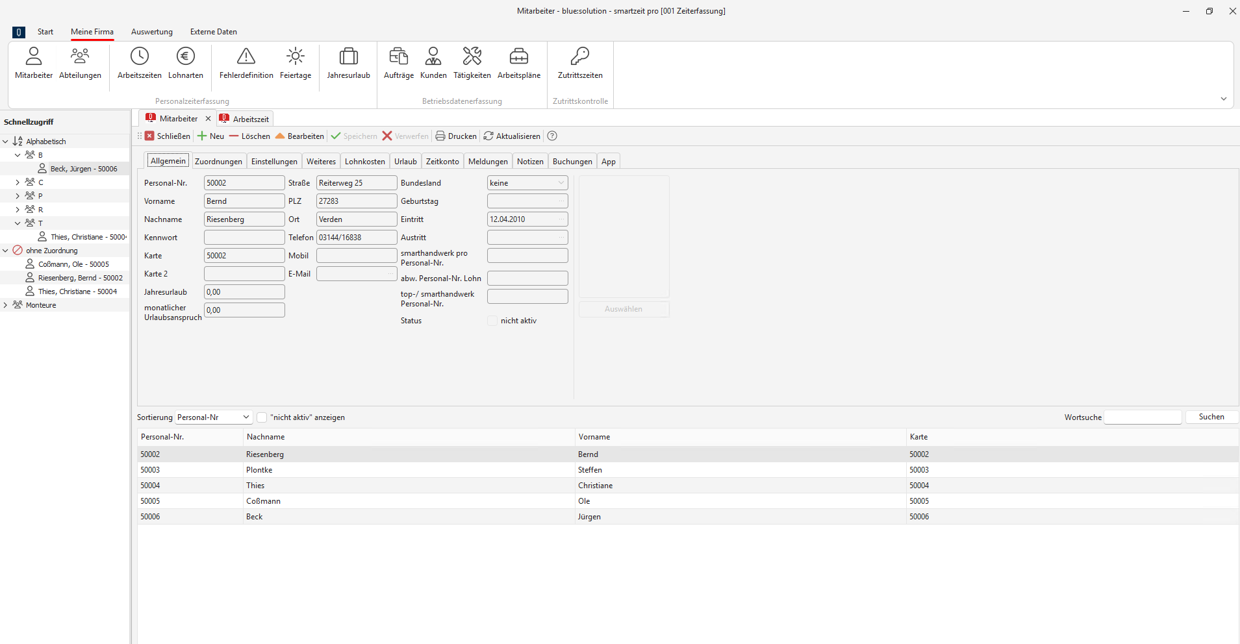1240x644 pixels.
Task: Open Kunden in the ribbon
Action: click(x=433, y=64)
